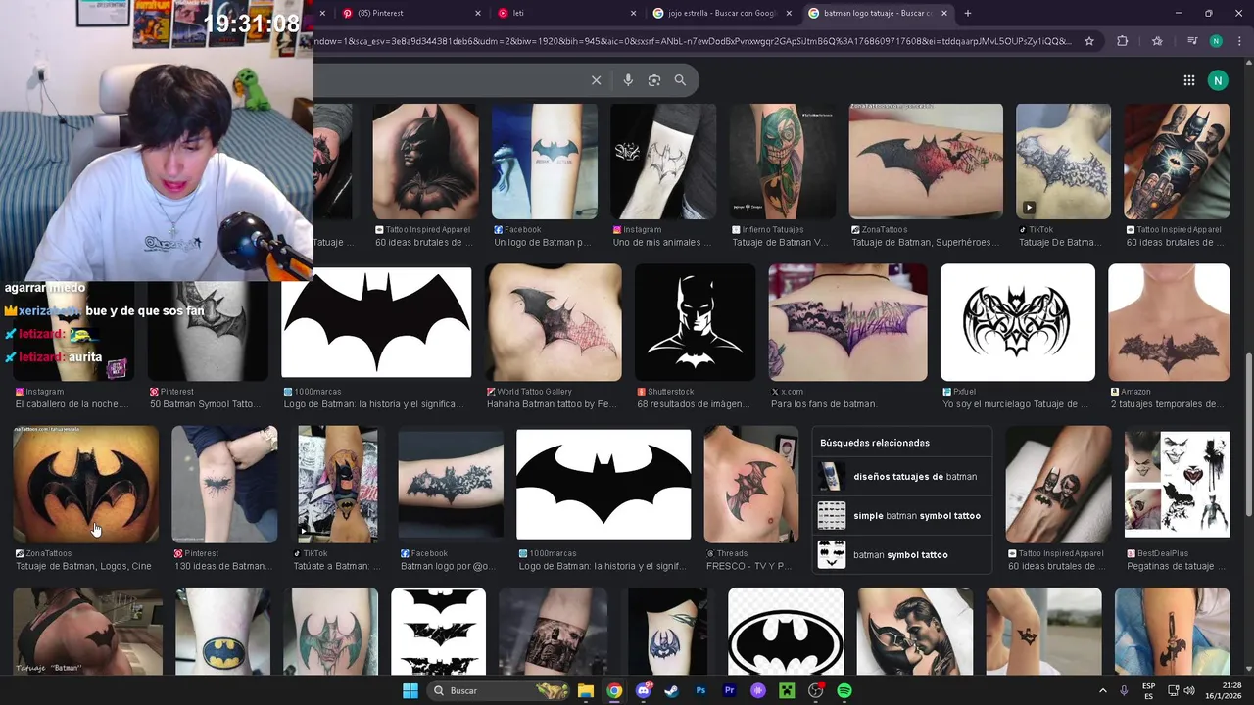Open Pinterest '130 ideas de Batman' image
1254x705 pixels.
[224, 484]
